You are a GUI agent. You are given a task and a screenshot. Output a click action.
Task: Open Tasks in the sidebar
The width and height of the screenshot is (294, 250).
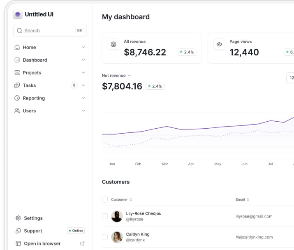coord(29,86)
